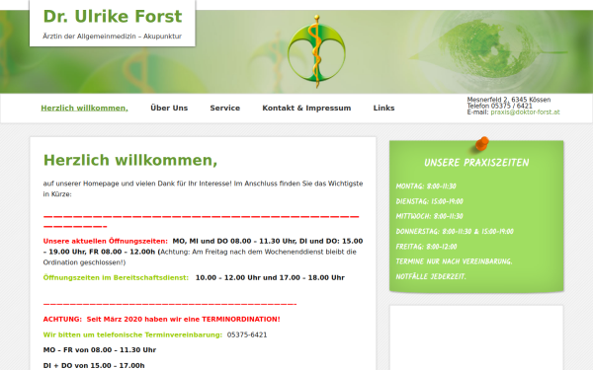593x370 pixels.
Task: Open Kontakt & Impressum page
Action: 306,108
